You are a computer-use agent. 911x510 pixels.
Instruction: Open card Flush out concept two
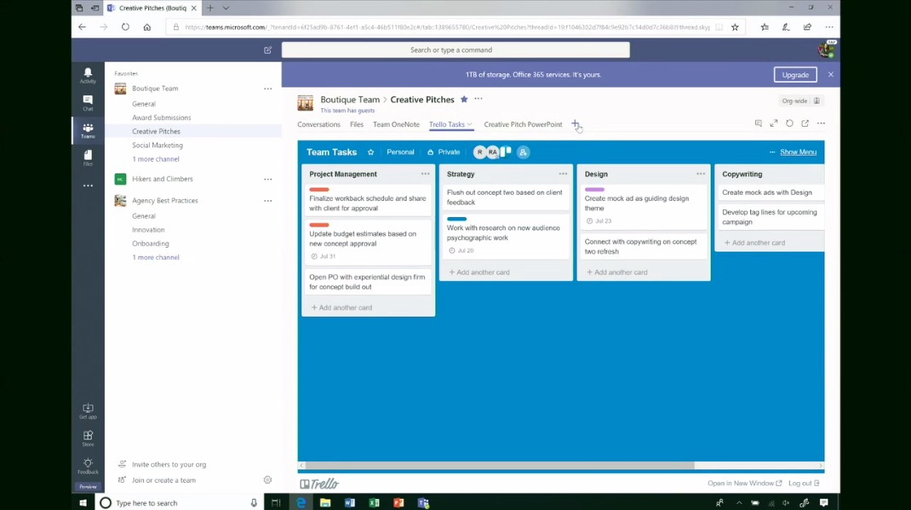point(505,198)
